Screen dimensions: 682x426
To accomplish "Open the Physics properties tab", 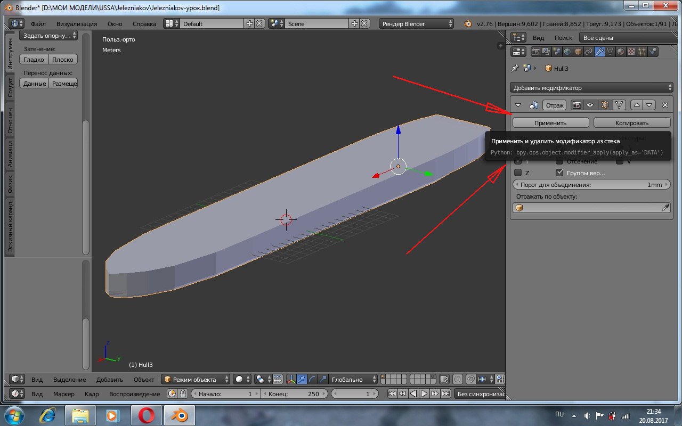I will click(653, 52).
